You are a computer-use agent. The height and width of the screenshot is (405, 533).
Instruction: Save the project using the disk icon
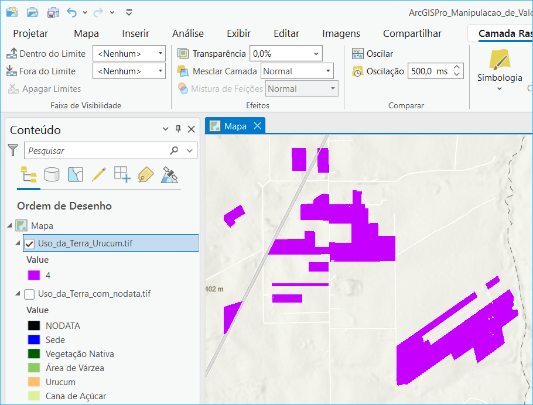(x=53, y=12)
